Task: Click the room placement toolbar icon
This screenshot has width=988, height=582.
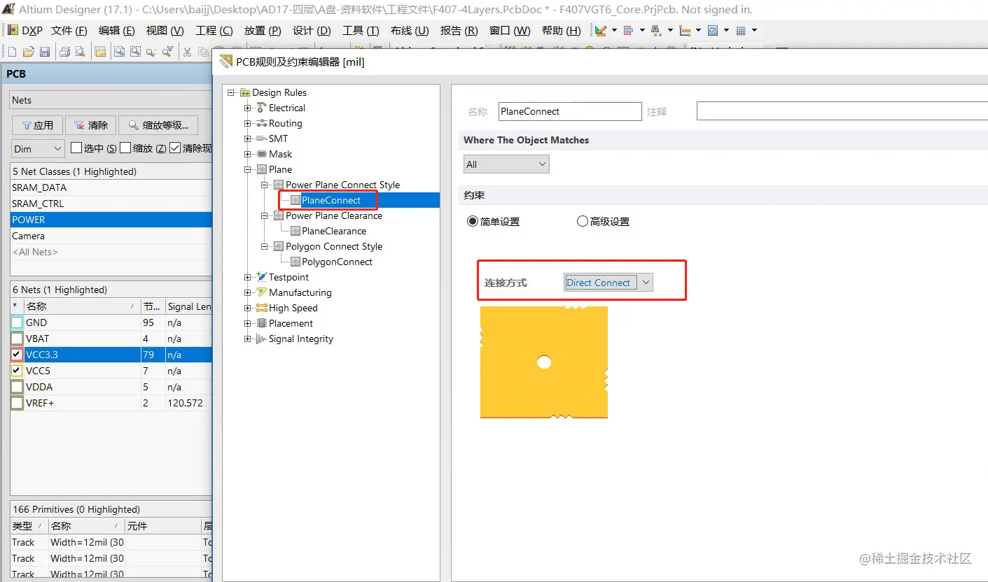Action: [x=713, y=31]
